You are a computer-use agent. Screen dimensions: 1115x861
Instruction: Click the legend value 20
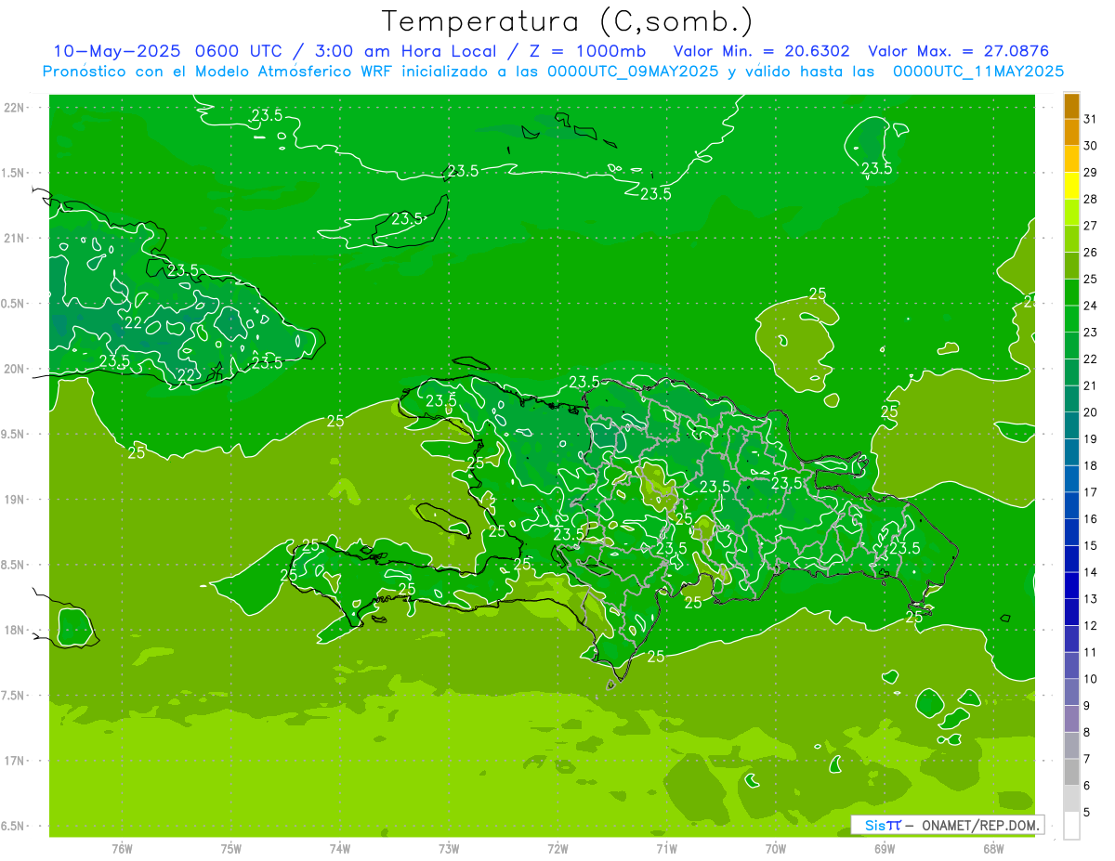pos(1090,412)
